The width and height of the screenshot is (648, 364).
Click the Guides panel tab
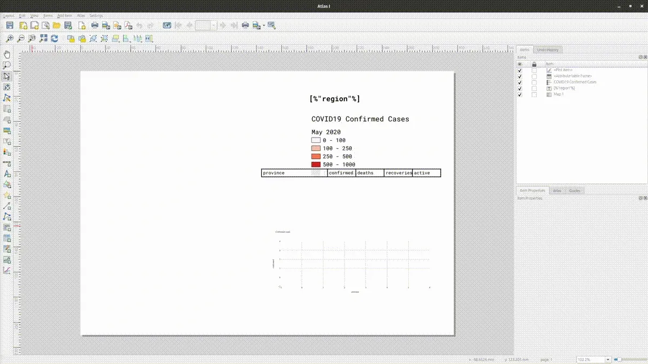[x=575, y=190]
